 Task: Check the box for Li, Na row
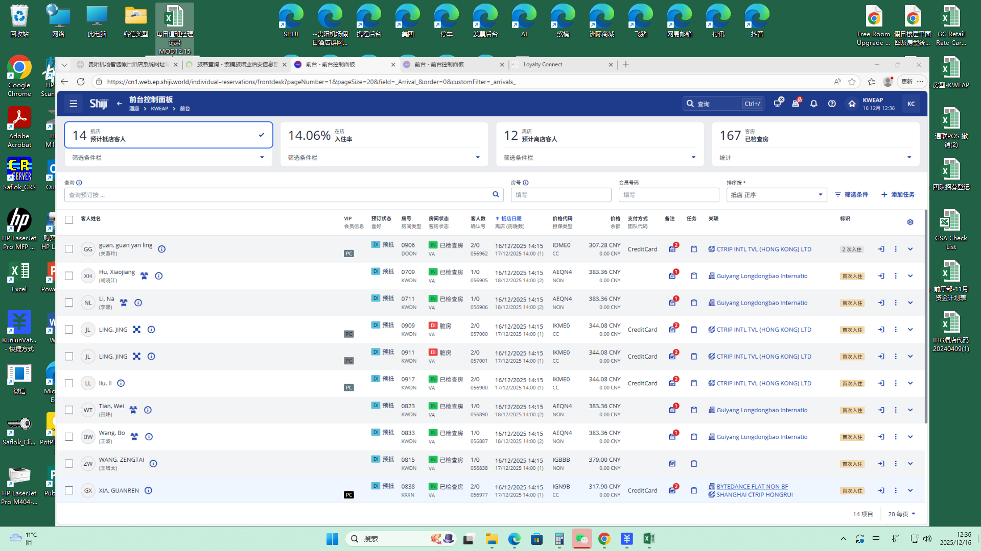pyautogui.click(x=69, y=303)
